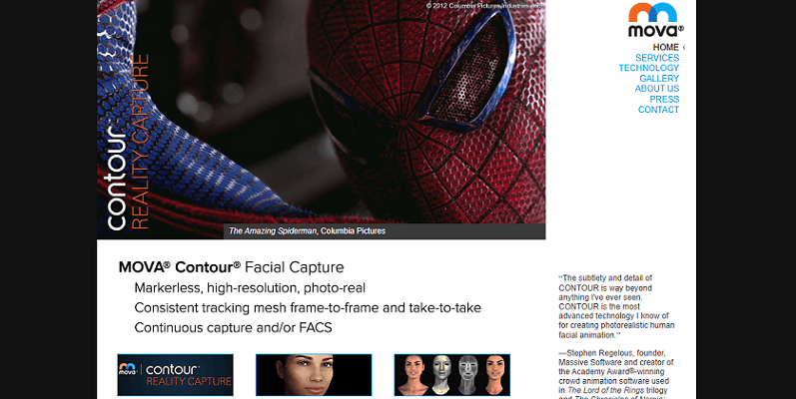Open the single woman's face thumbnail
The height and width of the screenshot is (399, 796).
click(x=314, y=375)
